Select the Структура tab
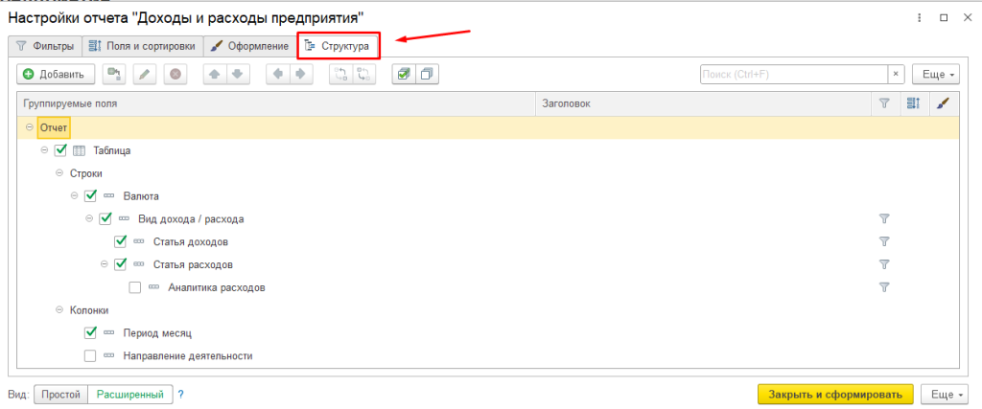The image size is (982, 409). pos(338,46)
